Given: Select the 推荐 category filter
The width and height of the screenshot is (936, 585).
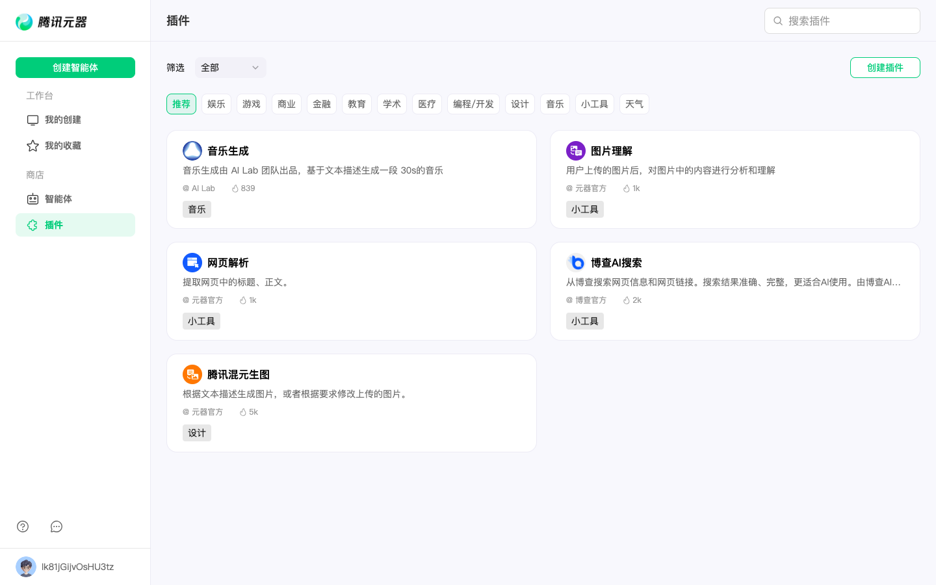Looking at the screenshot, I should (181, 104).
